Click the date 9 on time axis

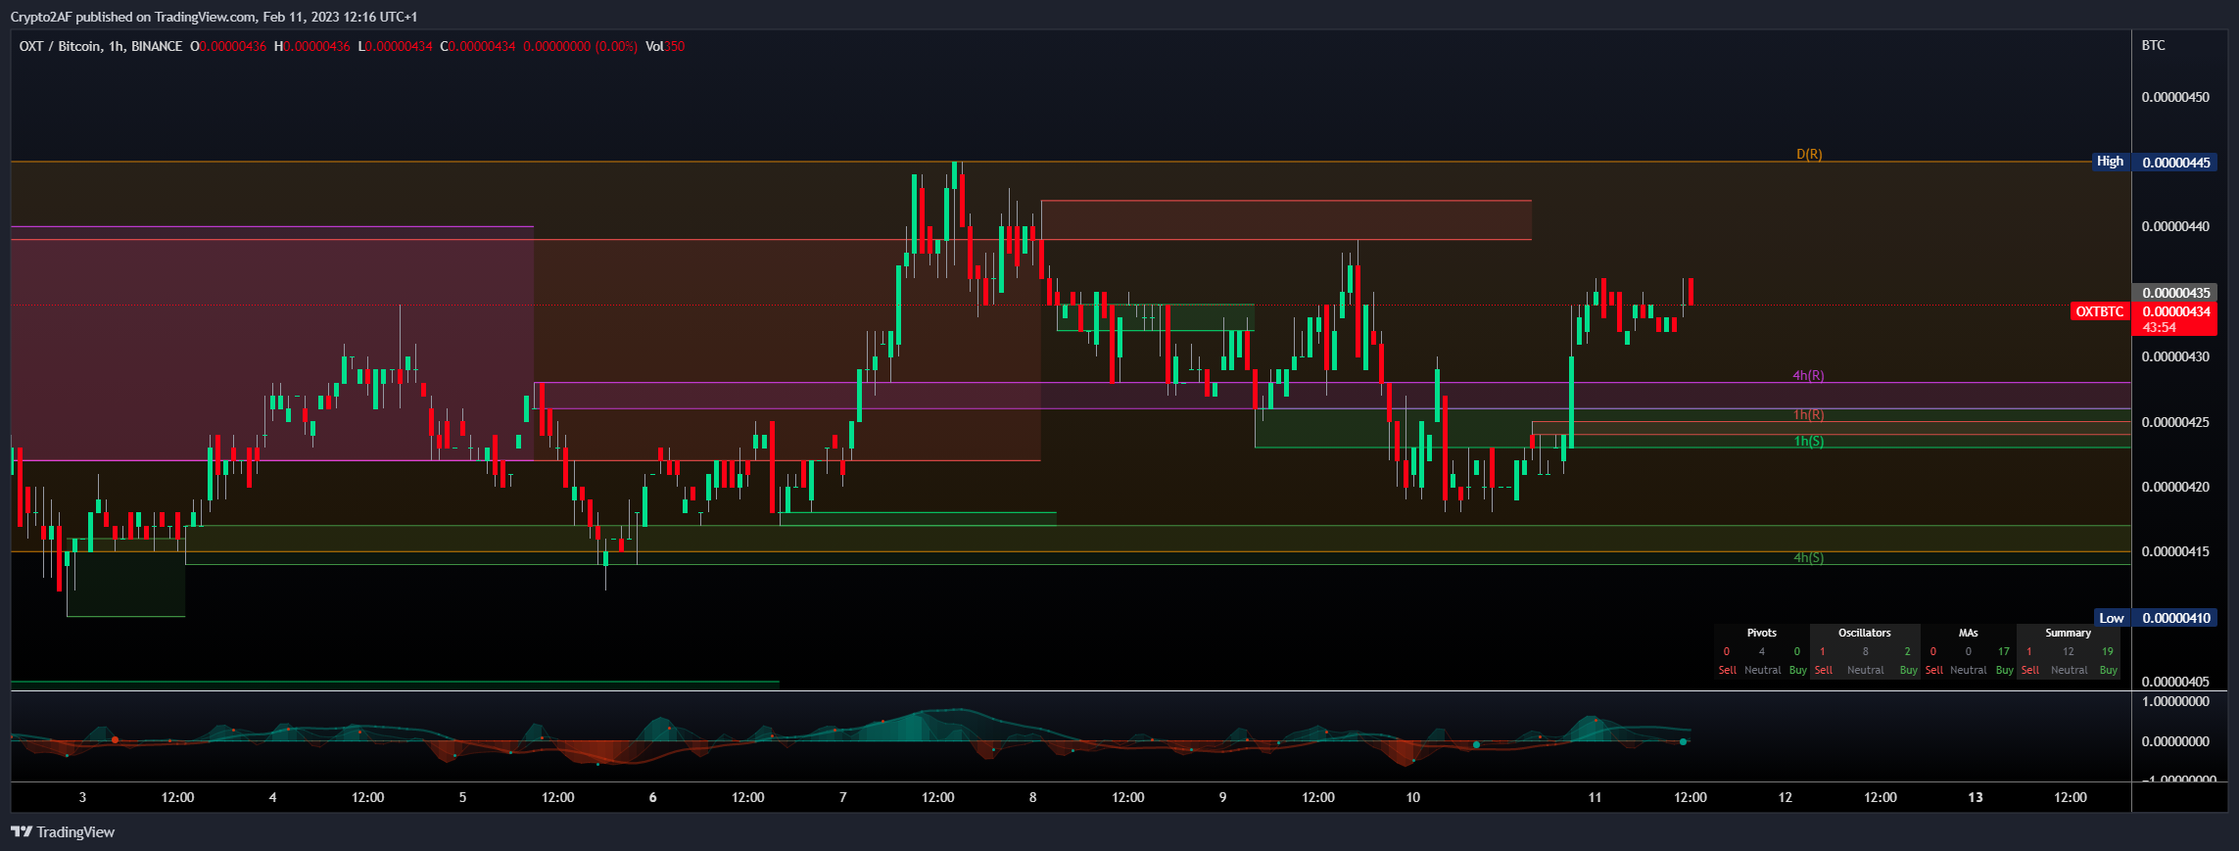[1222, 797]
